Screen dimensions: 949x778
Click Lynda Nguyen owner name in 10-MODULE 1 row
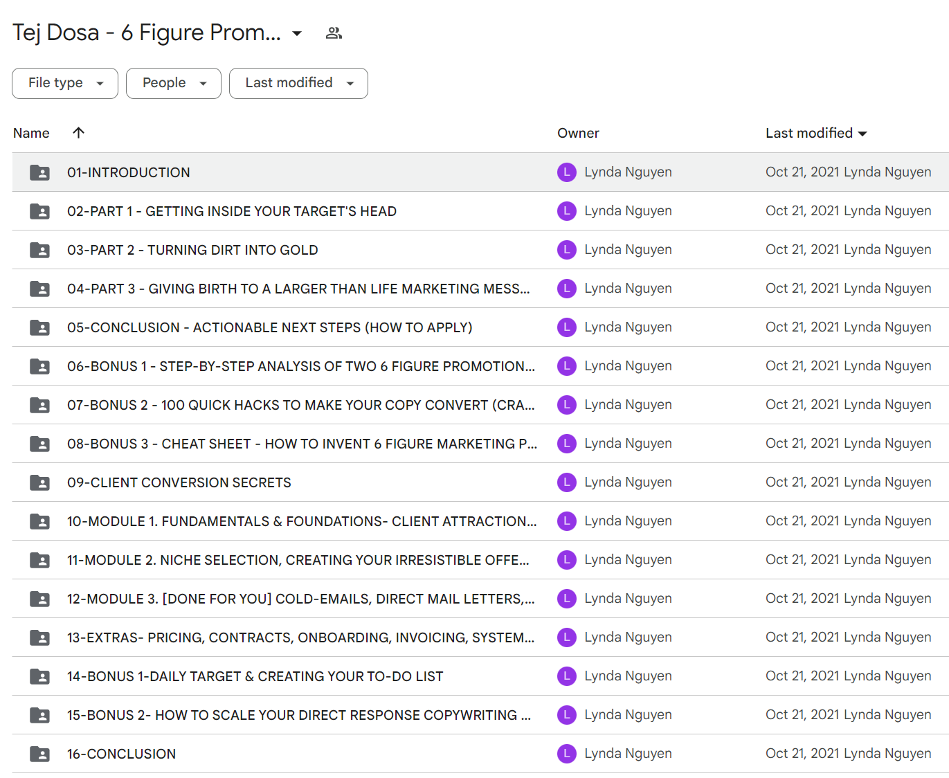[628, 521]
